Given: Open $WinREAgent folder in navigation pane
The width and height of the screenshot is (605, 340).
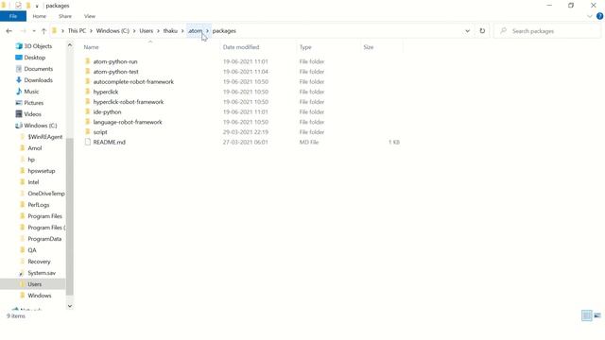Looking at the screenshot, I should click(44, 137).
